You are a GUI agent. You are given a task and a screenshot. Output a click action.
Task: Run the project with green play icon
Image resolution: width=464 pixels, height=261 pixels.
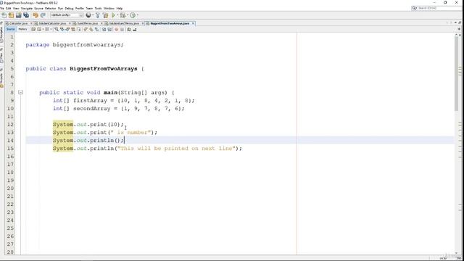pos(113,15)
